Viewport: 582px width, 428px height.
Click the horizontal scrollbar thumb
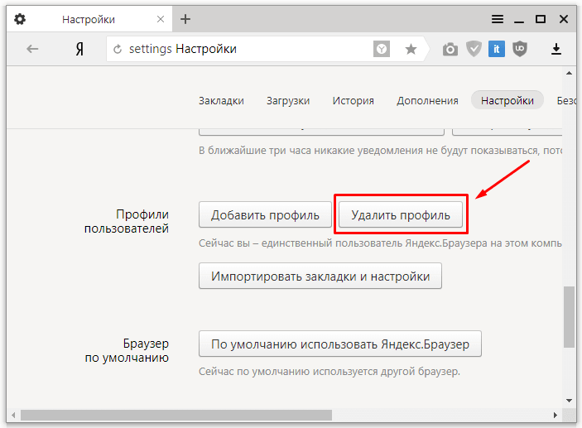tap(176, 415)
